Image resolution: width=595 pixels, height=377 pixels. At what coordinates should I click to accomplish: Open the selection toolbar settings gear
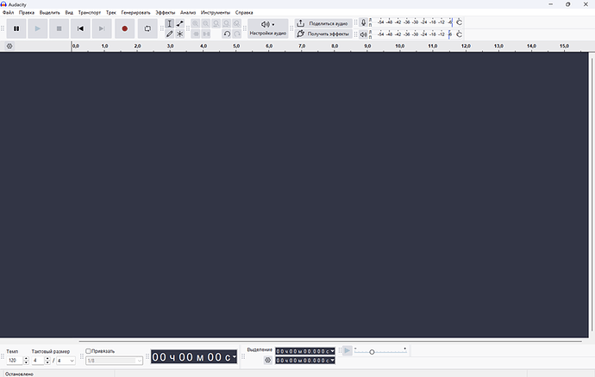click(x=268, y=361)
